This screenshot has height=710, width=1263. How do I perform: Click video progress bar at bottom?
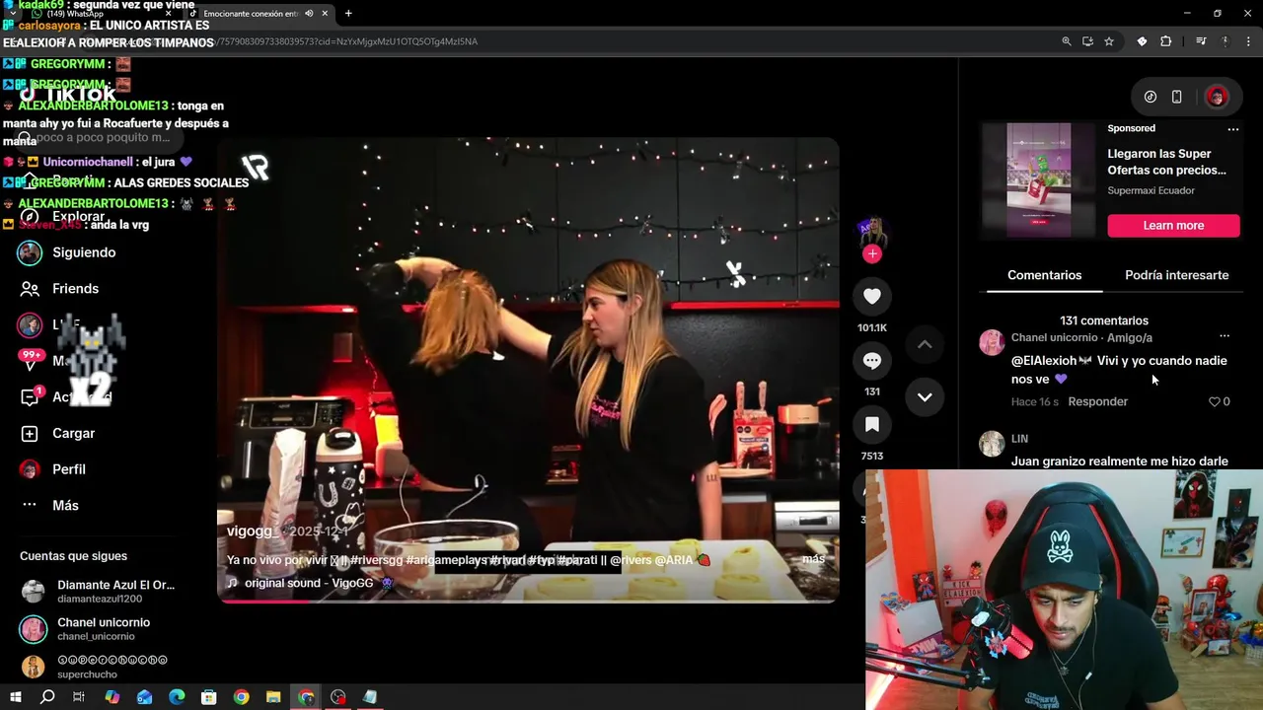click(x=528, y=601)
